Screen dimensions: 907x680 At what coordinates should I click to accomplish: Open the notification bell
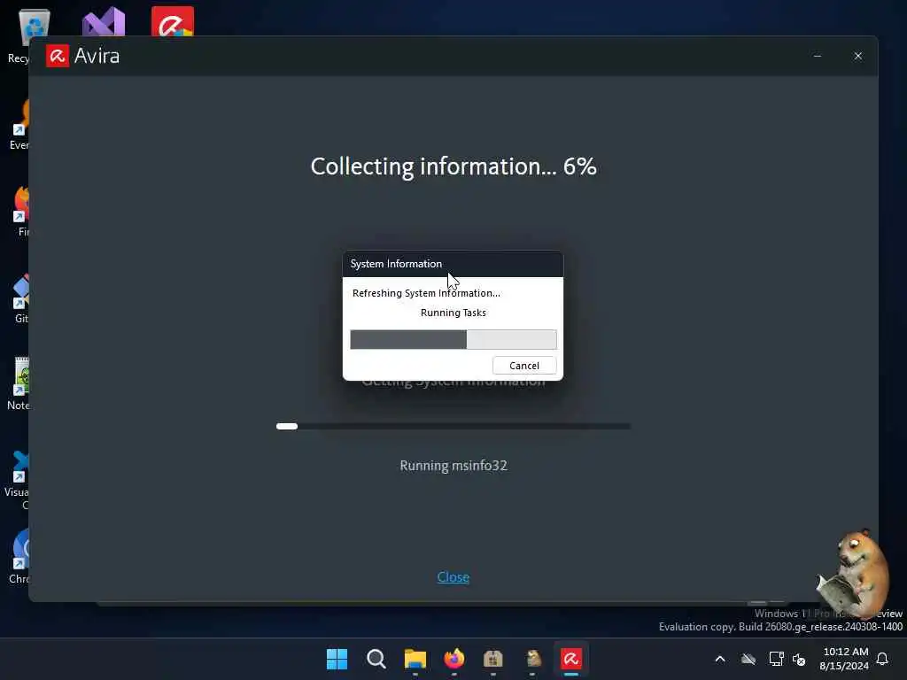click(882, 659)
